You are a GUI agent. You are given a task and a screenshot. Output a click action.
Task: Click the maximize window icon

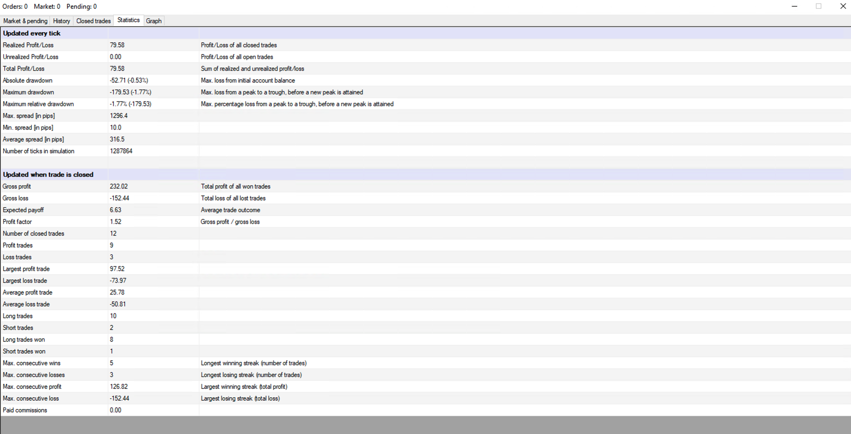tap(819, 6)
